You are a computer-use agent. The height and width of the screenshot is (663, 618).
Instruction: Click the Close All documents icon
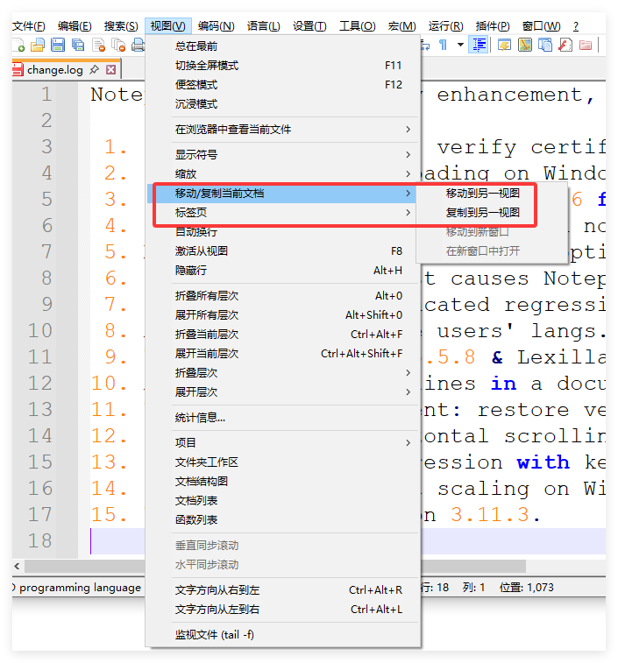[118, 45]
